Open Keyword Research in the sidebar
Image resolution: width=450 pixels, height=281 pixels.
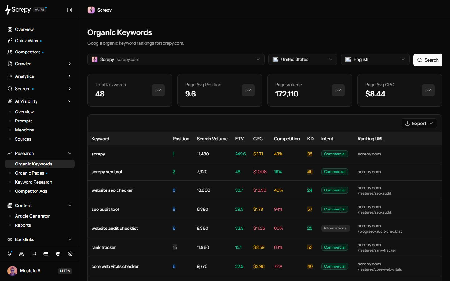click(33, 182)
